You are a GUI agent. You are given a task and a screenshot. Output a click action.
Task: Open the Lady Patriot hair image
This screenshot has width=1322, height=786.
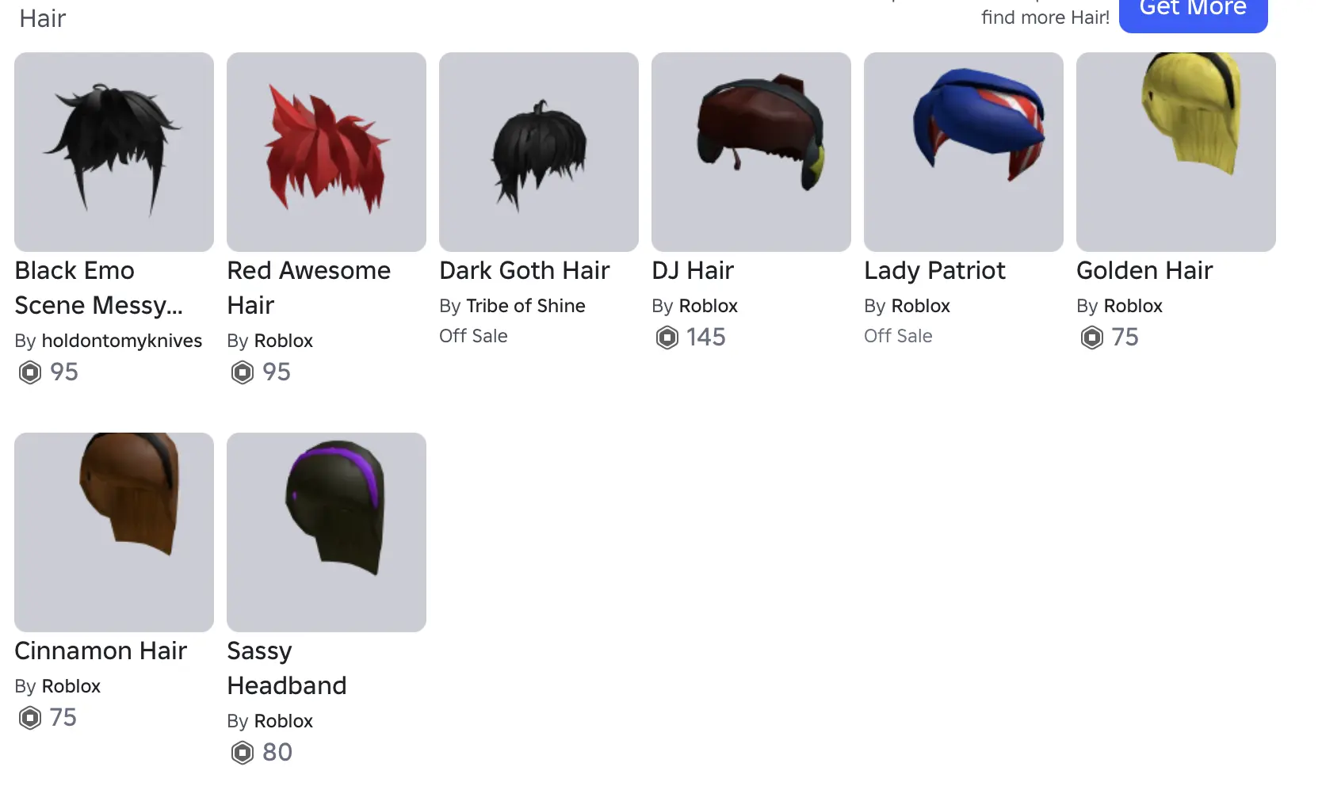964,152
